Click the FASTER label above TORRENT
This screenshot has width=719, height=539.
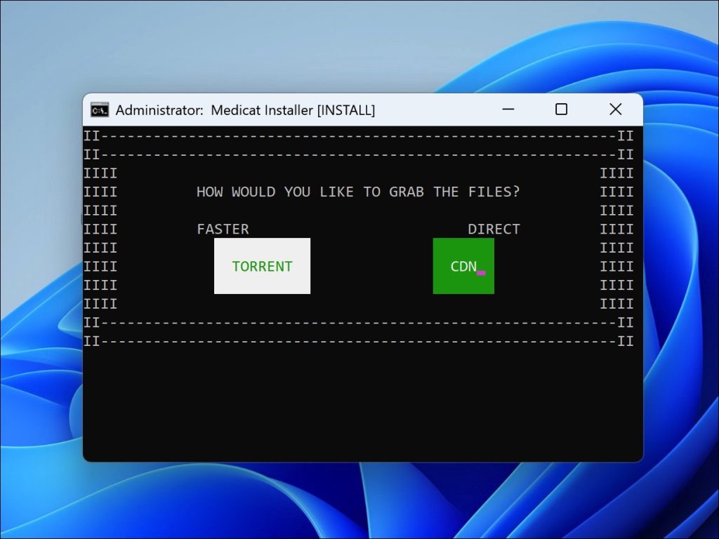222,229
